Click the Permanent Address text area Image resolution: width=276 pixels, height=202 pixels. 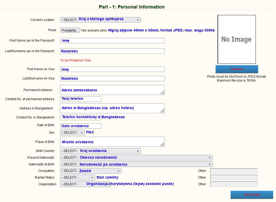point(112,90)
